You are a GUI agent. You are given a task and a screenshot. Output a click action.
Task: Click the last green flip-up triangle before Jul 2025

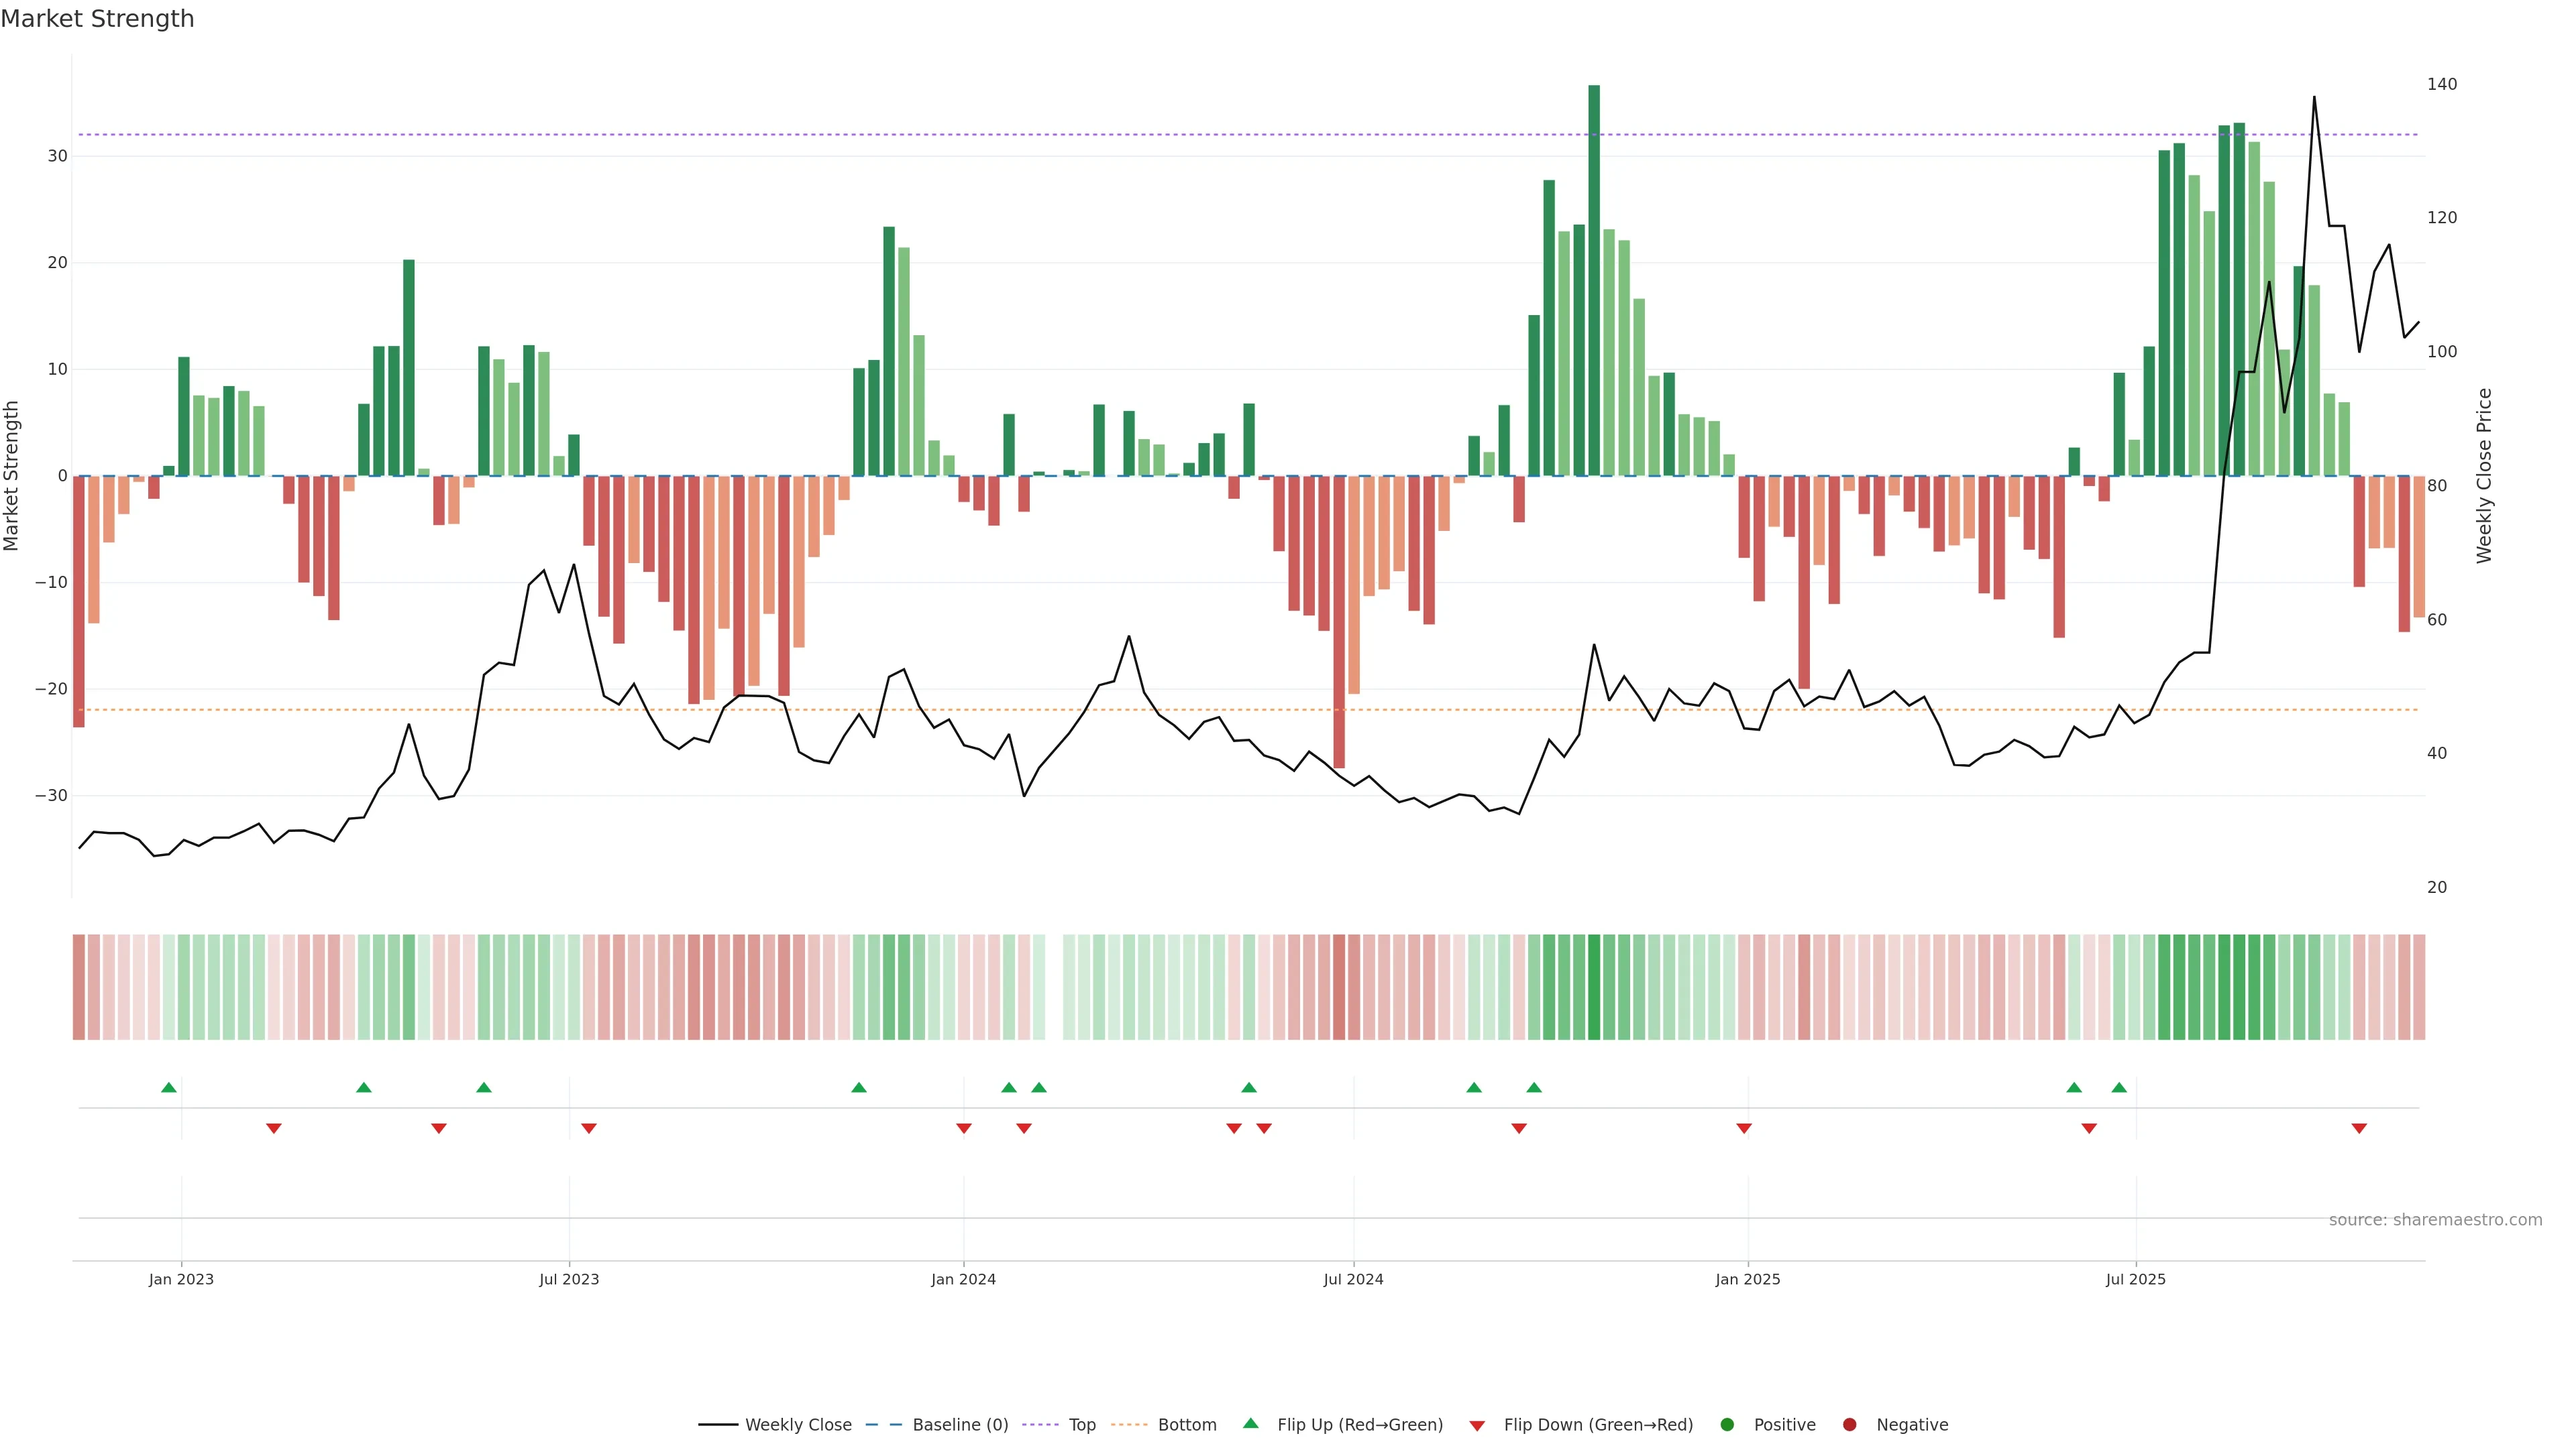click(x=2119, y=1087)
